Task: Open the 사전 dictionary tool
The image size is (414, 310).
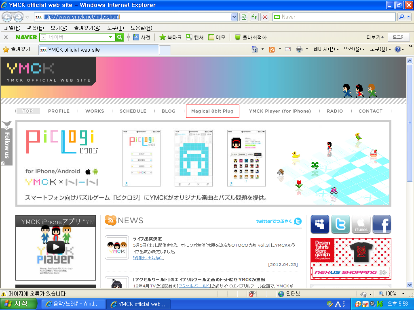Action: 142,38
